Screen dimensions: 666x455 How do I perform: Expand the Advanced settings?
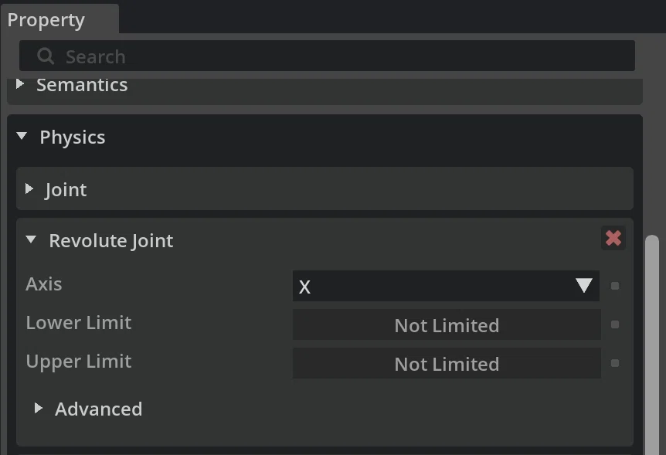(x=38, y=409)
